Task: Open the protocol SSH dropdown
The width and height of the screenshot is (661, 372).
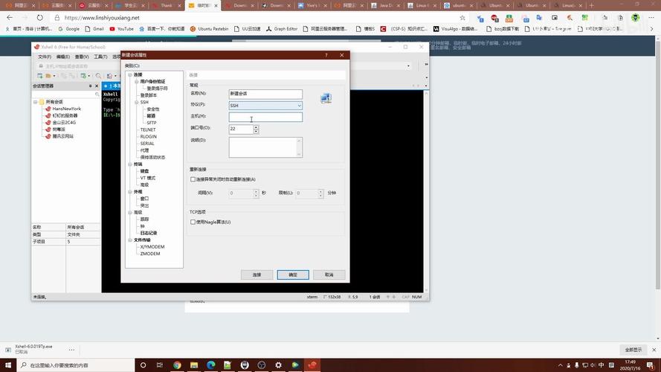Action: pyautogui.click(x=265, y=106)
